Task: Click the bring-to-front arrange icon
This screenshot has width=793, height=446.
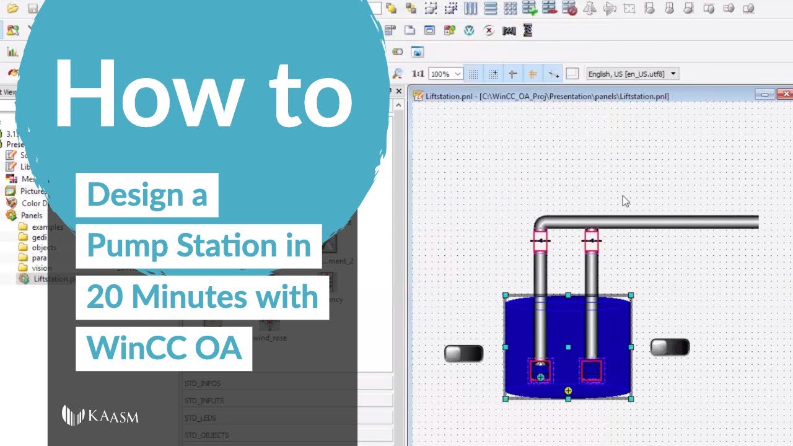Action: (x=391, y=9)
